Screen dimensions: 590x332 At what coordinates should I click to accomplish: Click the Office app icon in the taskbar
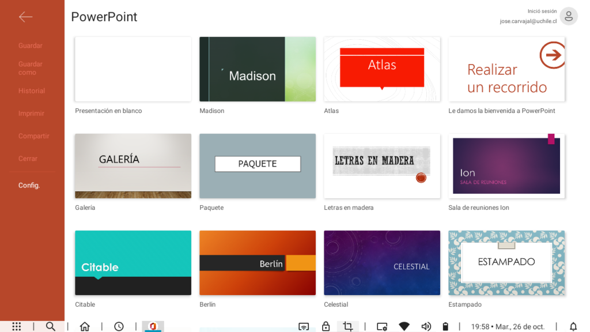153,326
